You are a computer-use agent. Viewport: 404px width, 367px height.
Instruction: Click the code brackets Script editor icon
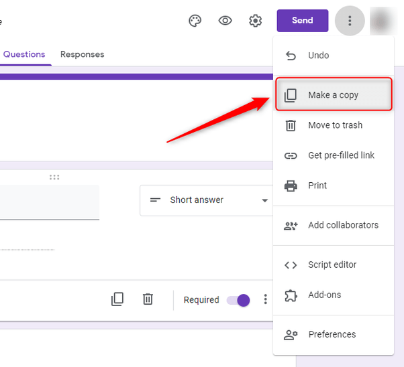tap(291, 265)
